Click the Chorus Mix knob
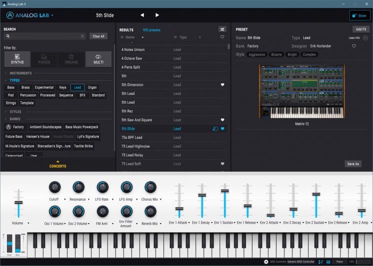 tap(150, 187)
